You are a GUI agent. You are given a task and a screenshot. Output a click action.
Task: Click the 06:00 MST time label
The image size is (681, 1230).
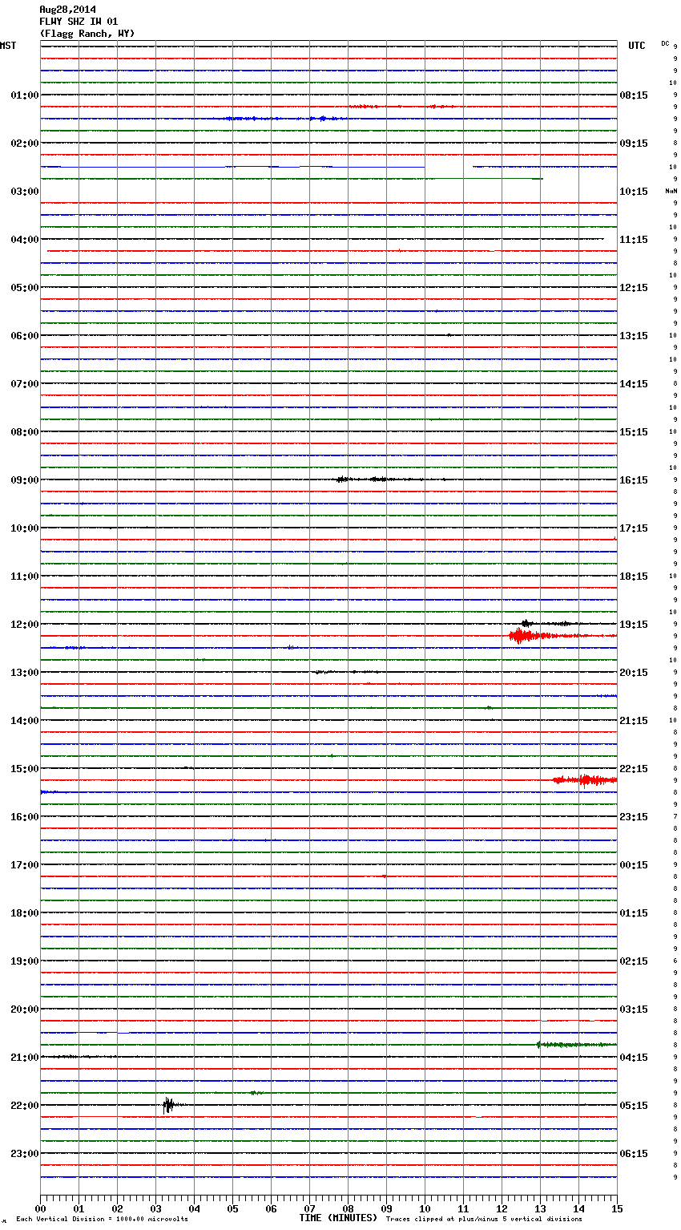[25, 336]
